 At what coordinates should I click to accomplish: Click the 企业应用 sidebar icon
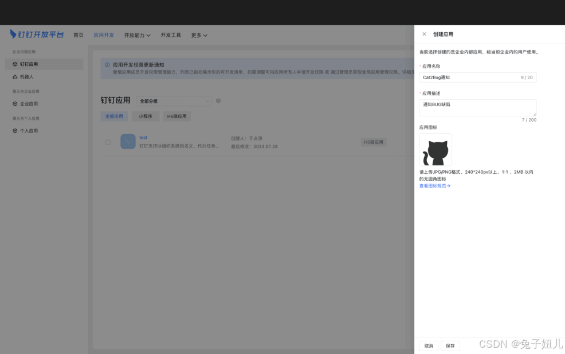pos(16,104)
